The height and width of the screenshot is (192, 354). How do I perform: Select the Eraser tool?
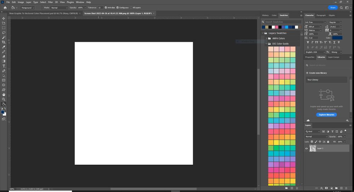coord(4,56)
